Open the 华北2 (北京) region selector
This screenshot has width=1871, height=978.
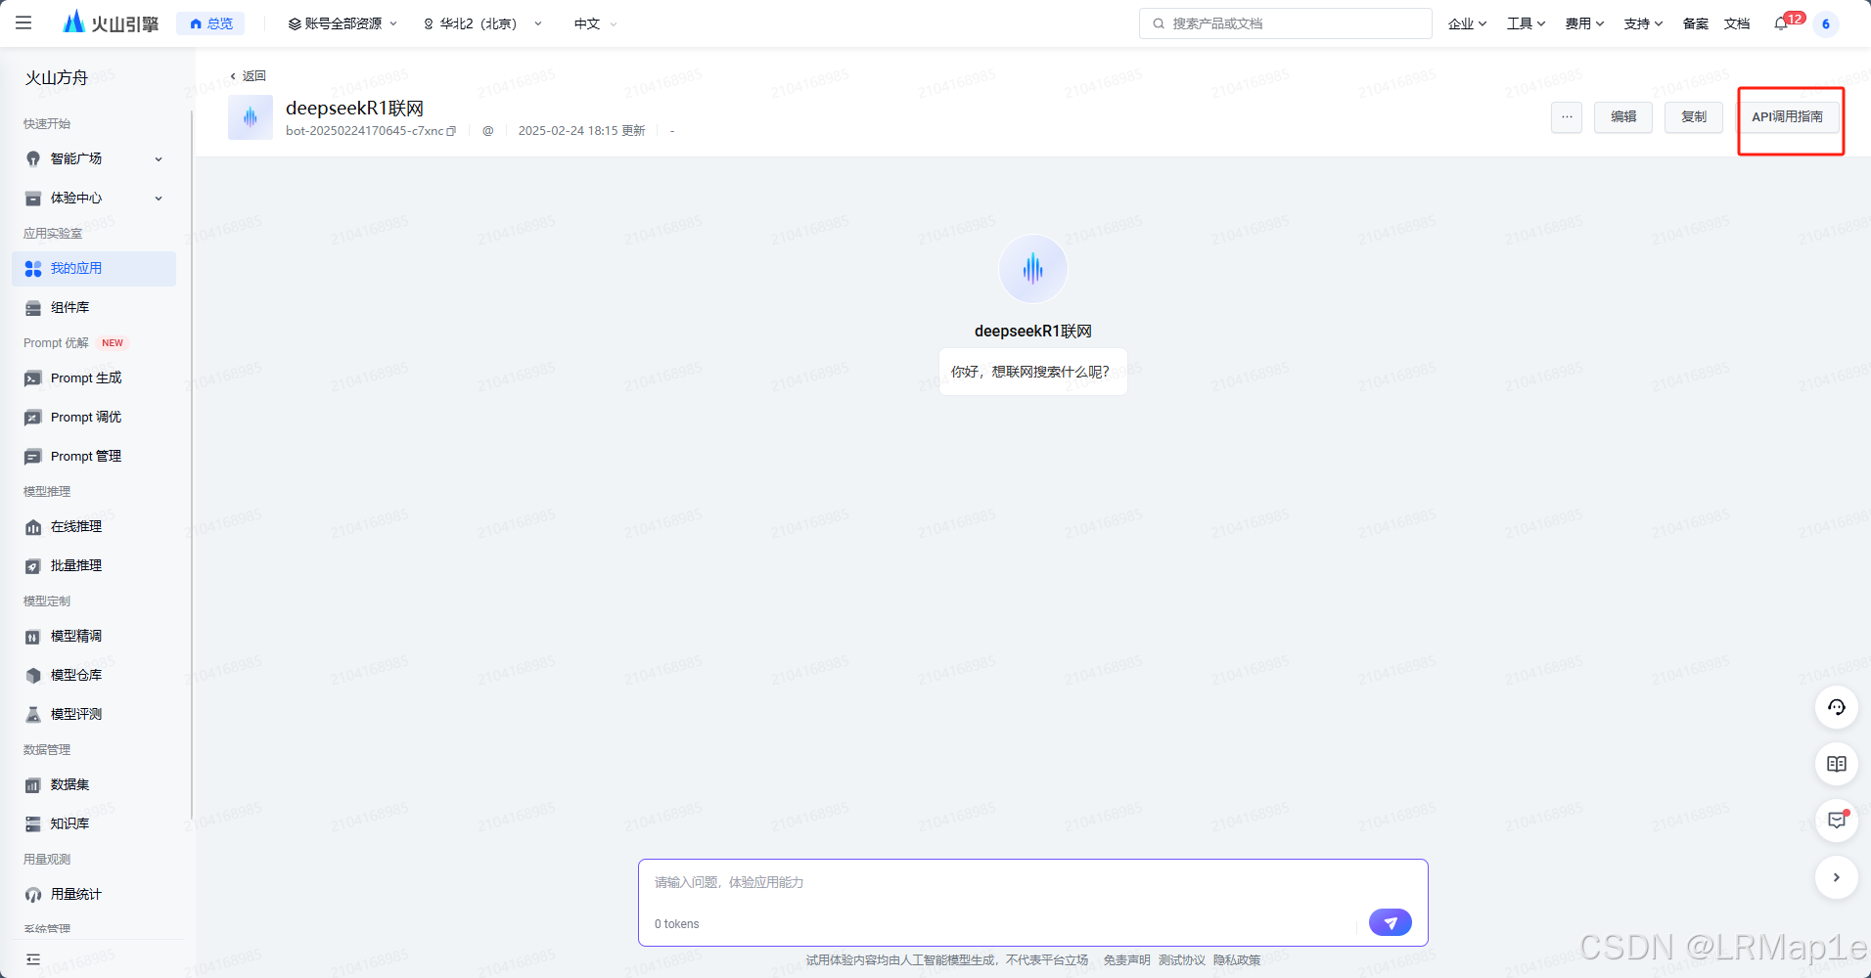pyautogui.click(x=481, y=23)
